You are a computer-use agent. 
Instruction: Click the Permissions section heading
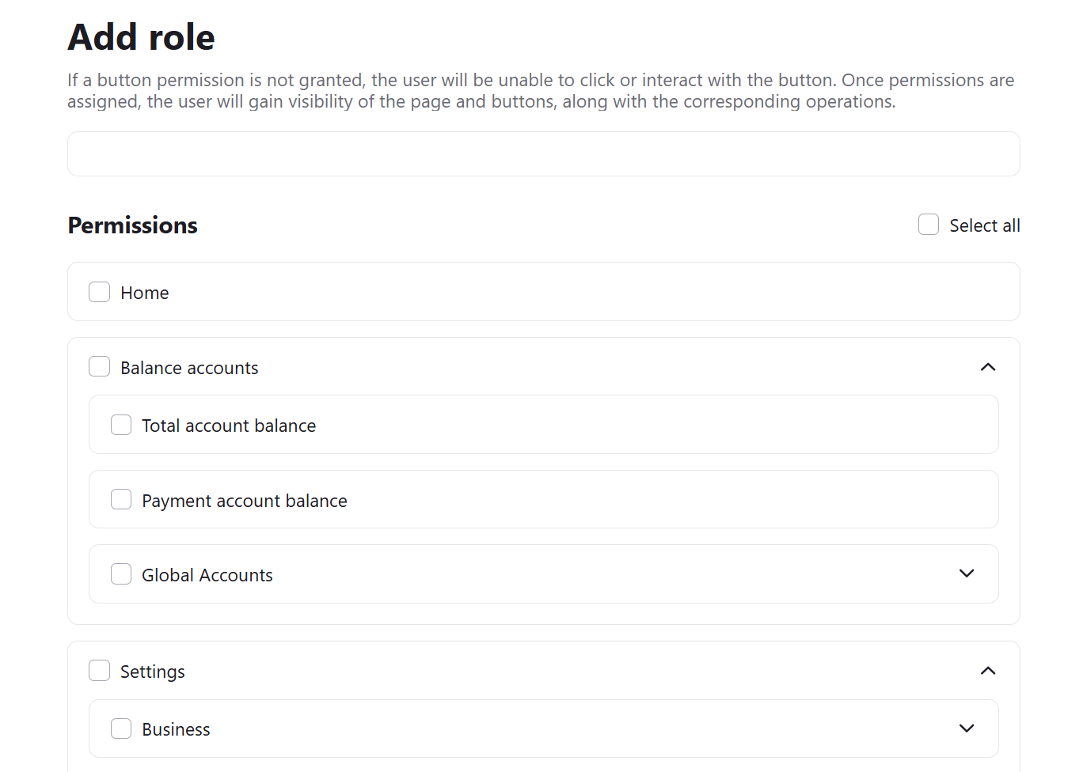click(131, 225)
